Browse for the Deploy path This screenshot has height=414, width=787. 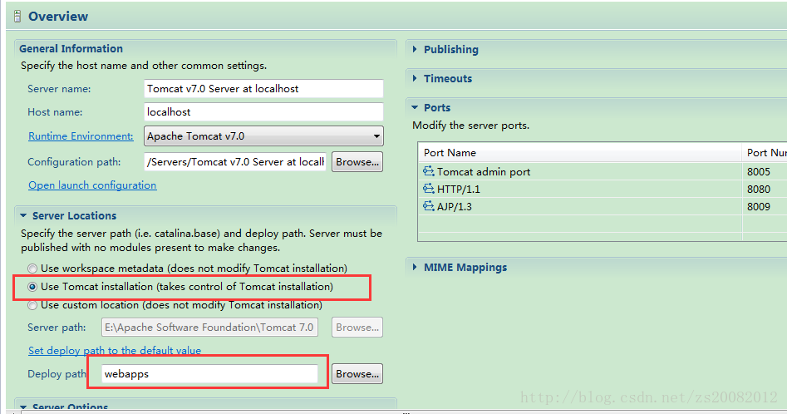(357, 374)
